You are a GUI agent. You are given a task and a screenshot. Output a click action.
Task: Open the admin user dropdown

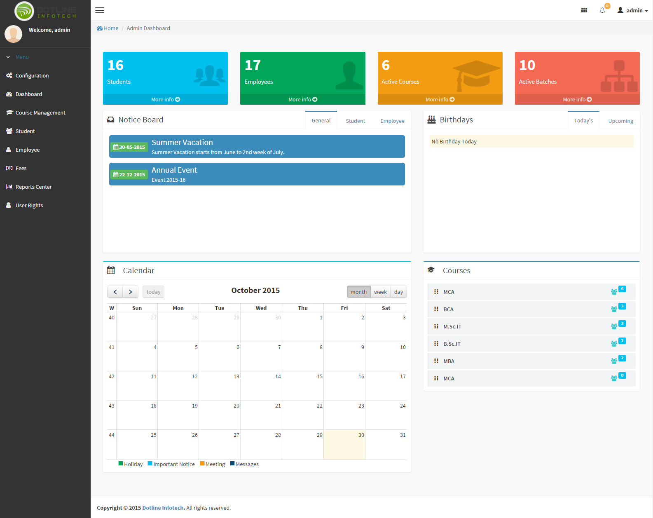632,10
